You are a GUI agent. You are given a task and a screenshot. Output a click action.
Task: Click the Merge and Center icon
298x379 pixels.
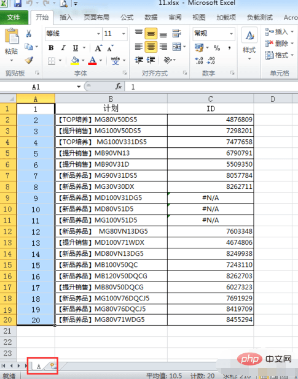click(177, 47)
